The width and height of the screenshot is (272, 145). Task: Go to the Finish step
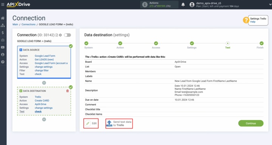coord(261,43)
